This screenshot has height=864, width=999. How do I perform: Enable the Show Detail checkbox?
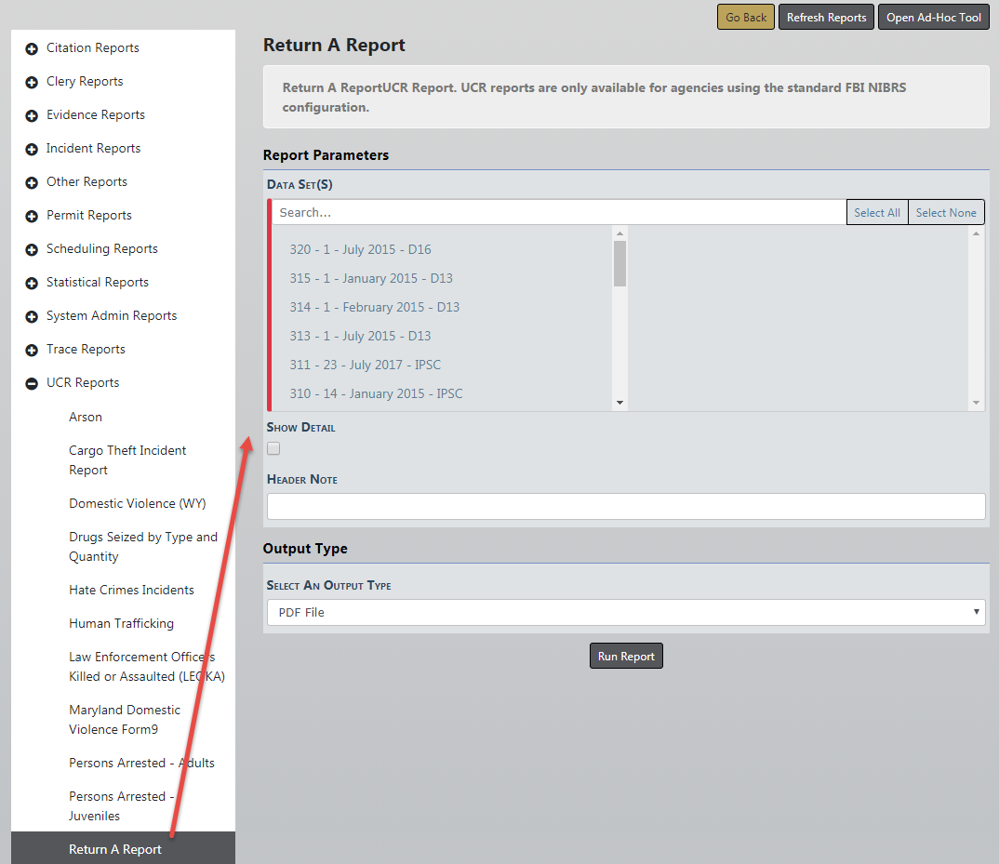[273, 448]
